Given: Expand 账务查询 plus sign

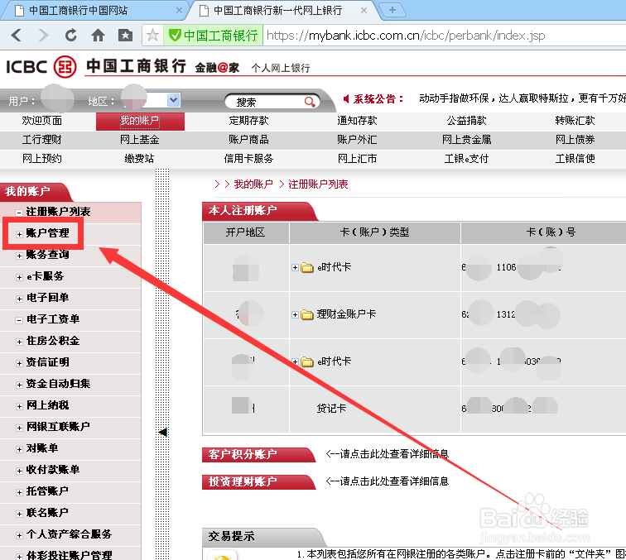Looking at the screenshot, I should tap(19, 256).
